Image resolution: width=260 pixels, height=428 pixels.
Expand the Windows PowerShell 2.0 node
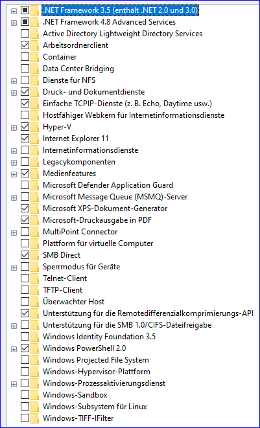click(14, 349)
